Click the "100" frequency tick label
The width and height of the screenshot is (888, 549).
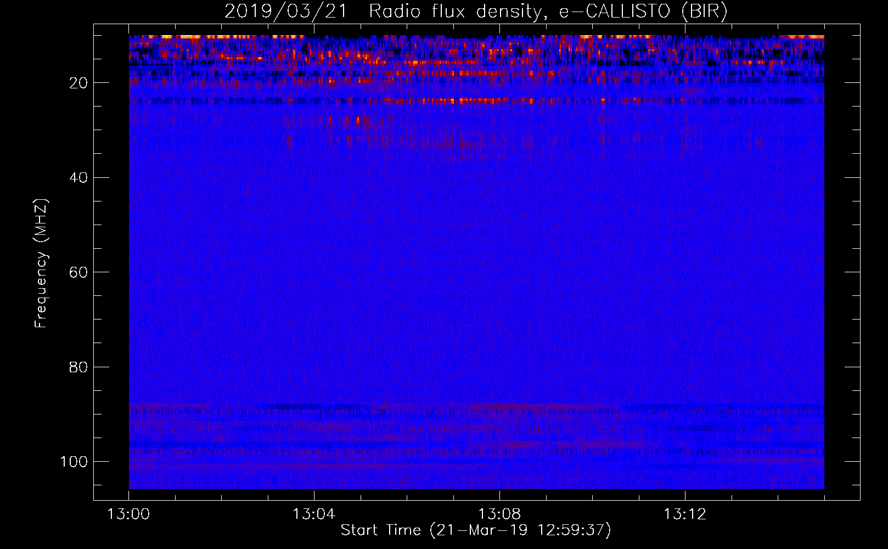tap(74, 462)
